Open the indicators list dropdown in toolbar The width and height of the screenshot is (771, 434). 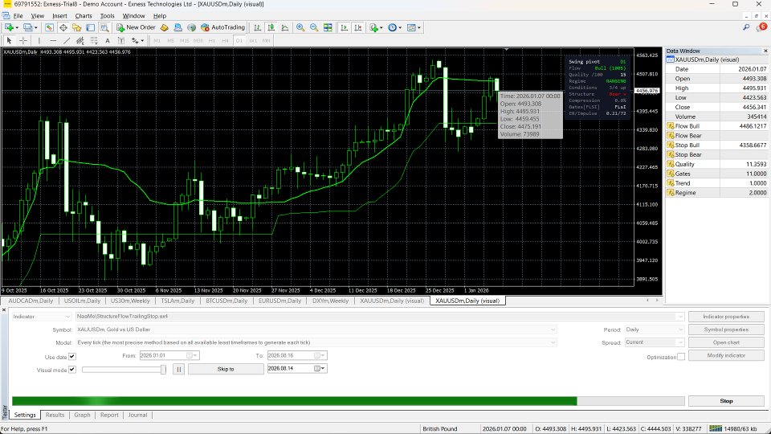(375, 27)
